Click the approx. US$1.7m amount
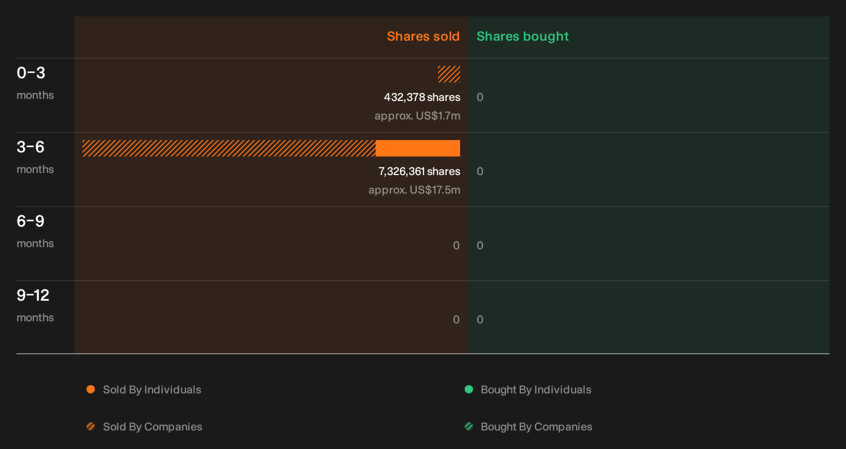This screenshot has height=449, width=846. [417, 116]
